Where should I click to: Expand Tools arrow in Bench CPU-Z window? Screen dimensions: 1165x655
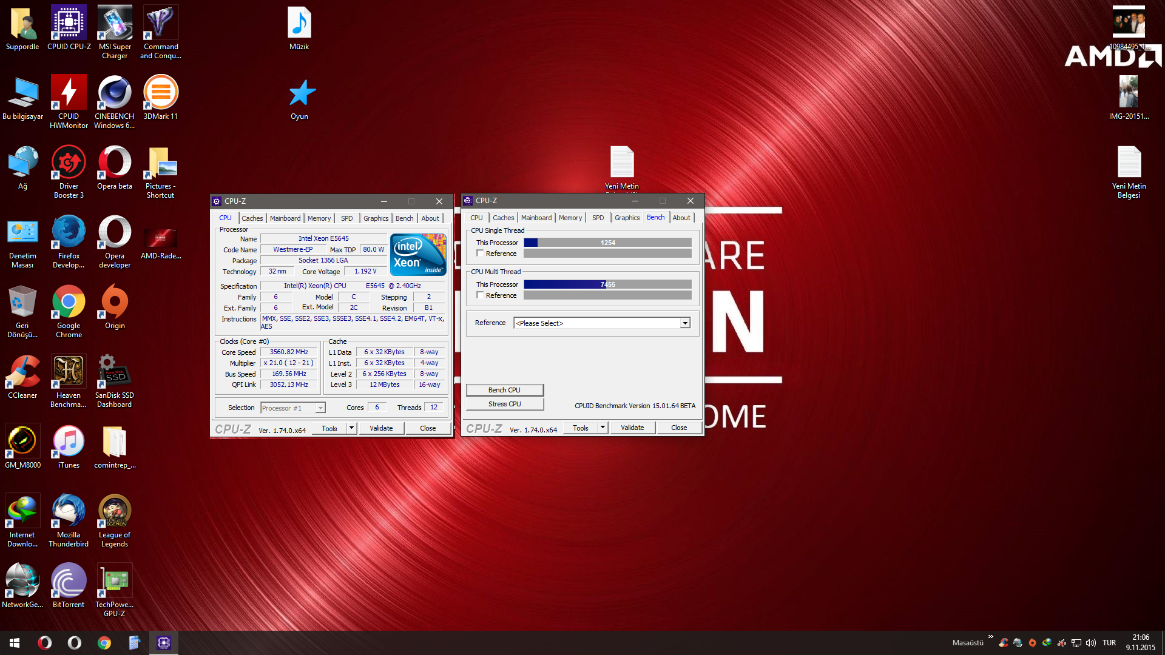[603, 428]
